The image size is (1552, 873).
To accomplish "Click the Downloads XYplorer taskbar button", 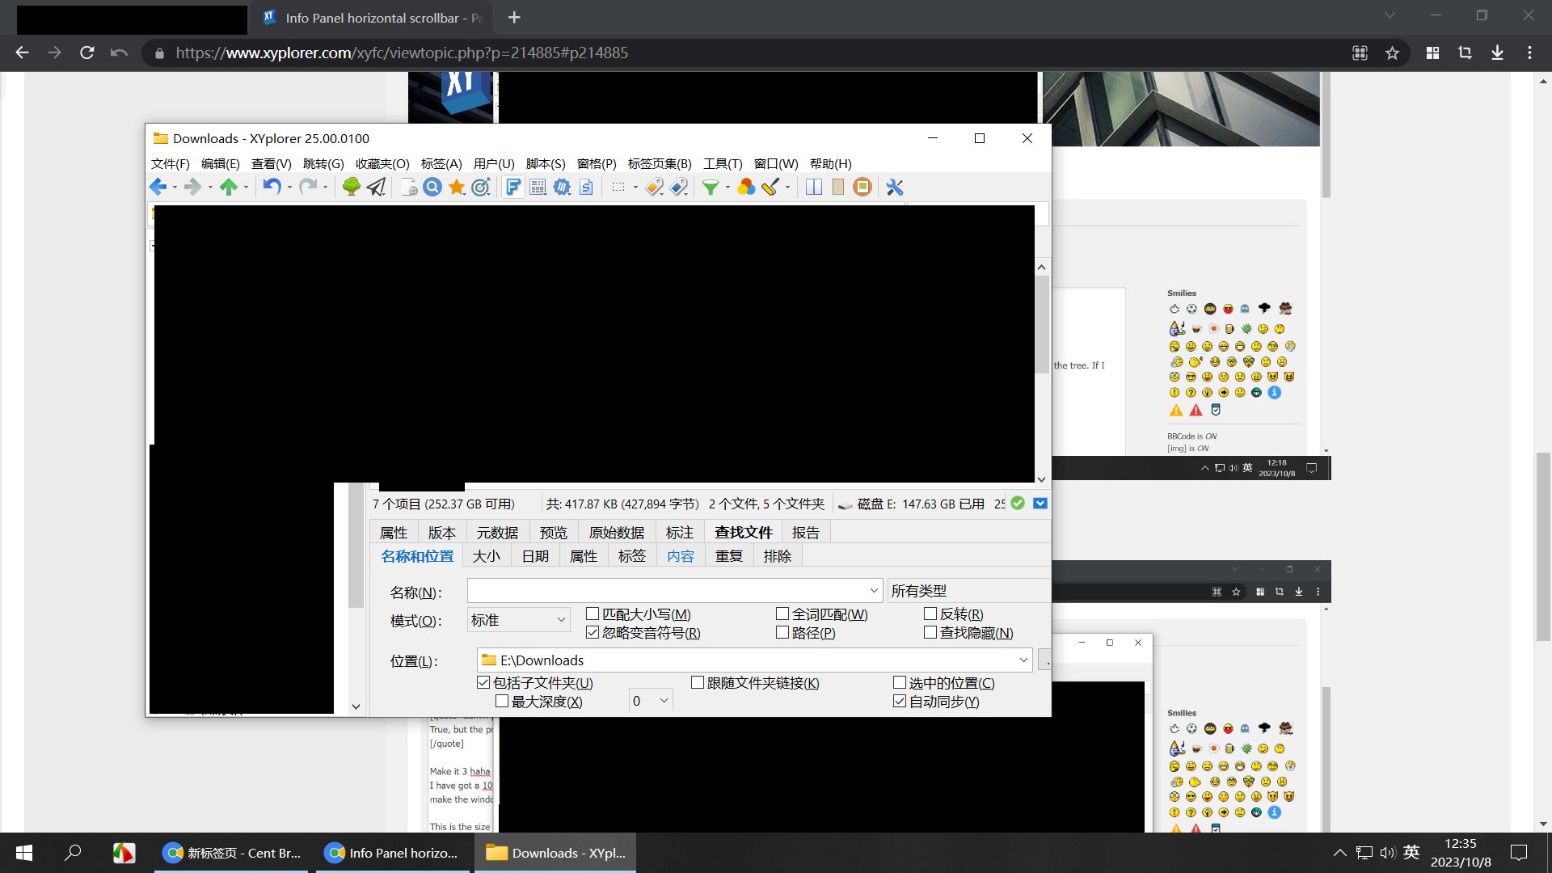I will tap(555, 853).
